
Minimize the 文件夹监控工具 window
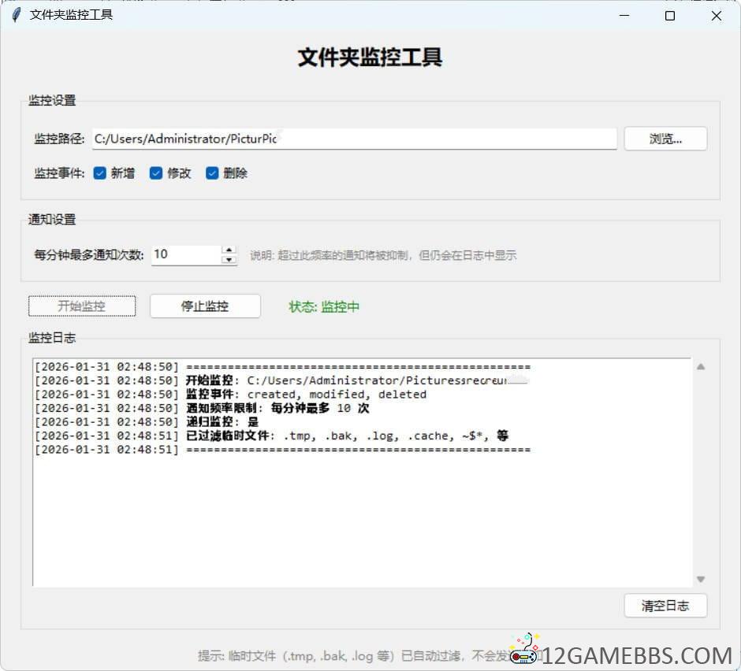pos(624,16)
